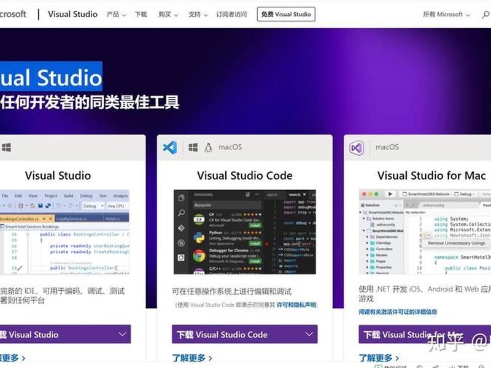The image size is (491, 368).
Task: Open the 支持 dropdown menu
Action: click(x=198, y=14)
